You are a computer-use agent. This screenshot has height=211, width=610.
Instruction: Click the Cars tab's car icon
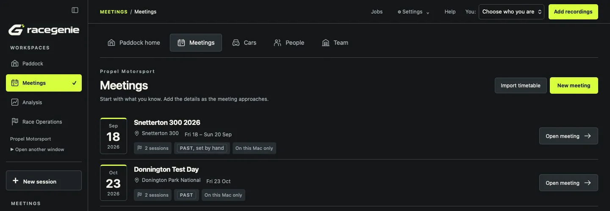coord(236,43)
